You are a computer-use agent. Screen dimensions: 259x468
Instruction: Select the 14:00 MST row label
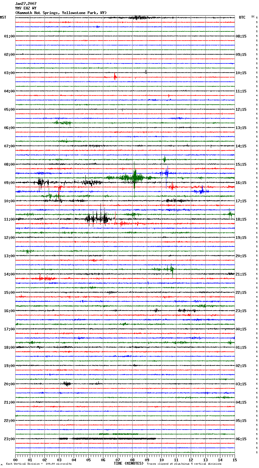[9, 274]
